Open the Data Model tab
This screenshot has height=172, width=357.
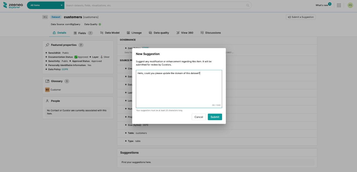[110, 33]
